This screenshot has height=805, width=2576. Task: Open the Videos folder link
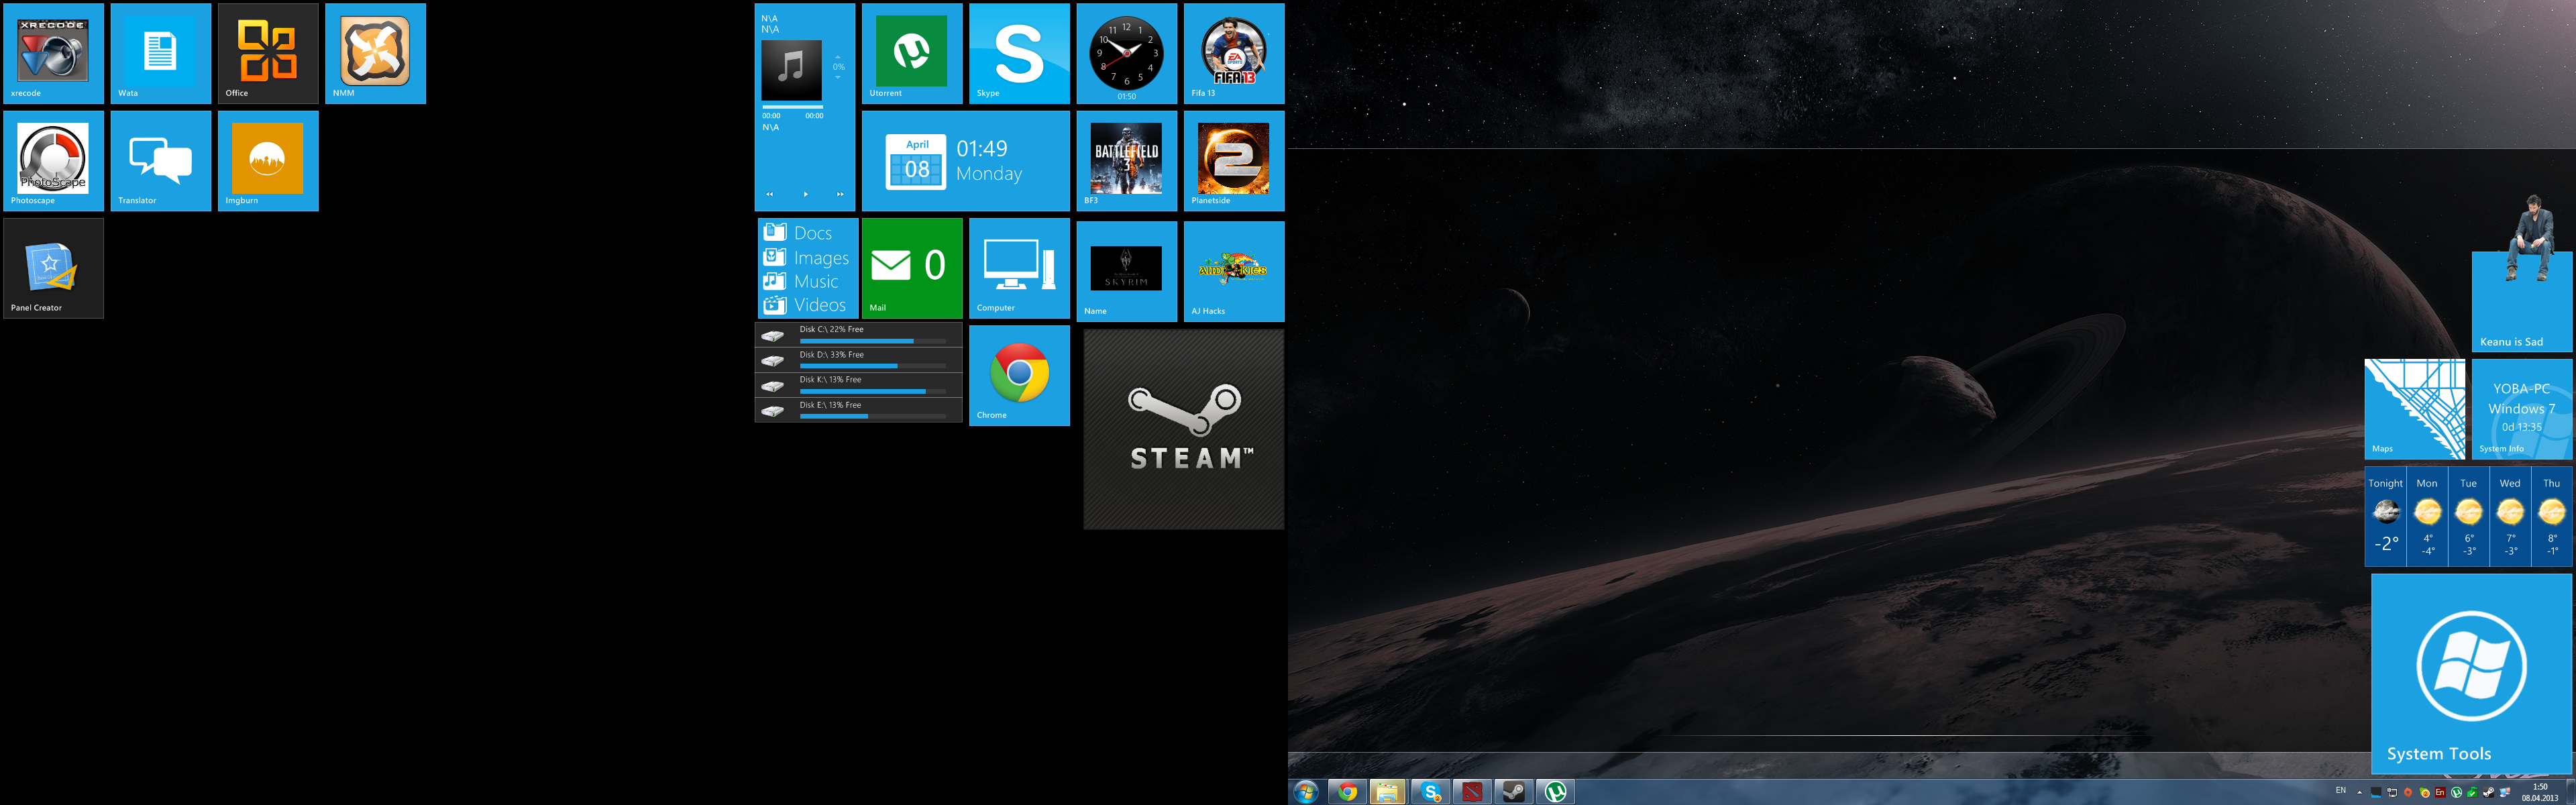(x=805, y=305)
